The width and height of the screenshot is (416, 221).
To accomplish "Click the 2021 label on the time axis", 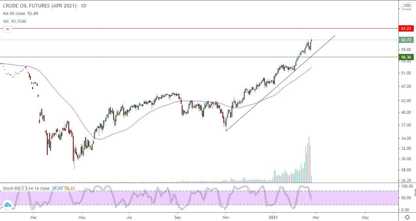I will [x=274, y=217].
